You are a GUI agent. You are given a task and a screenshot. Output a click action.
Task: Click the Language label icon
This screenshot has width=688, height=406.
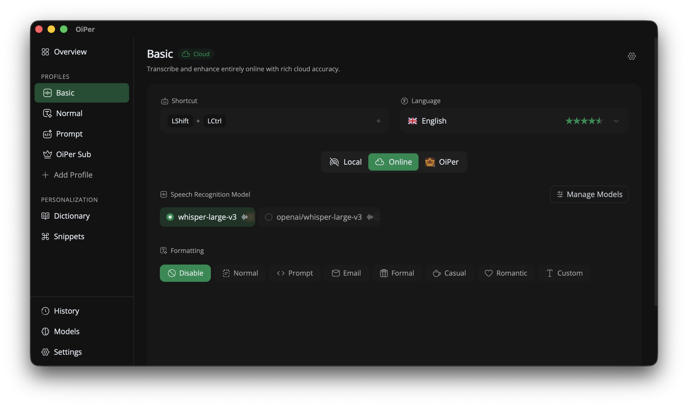pos(404,101)
